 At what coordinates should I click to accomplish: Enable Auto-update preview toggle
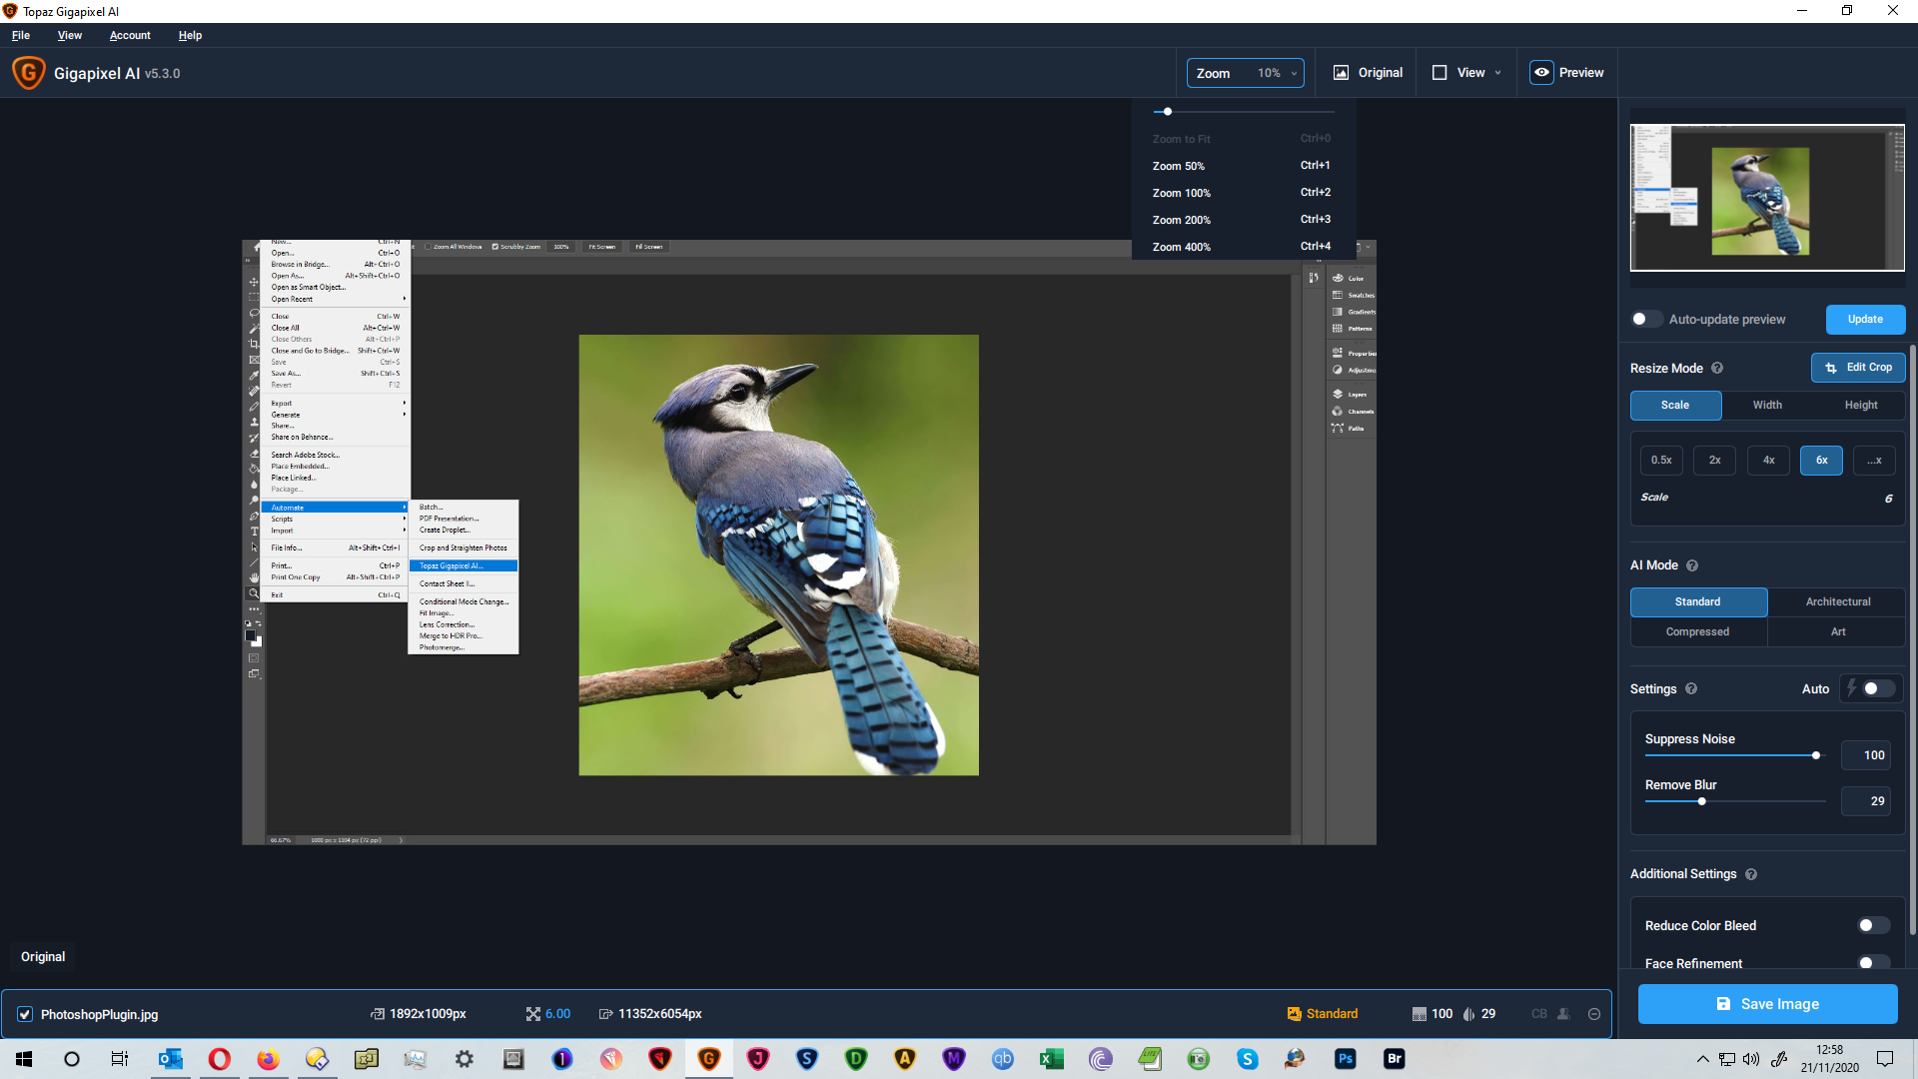tap(1645, 320)
